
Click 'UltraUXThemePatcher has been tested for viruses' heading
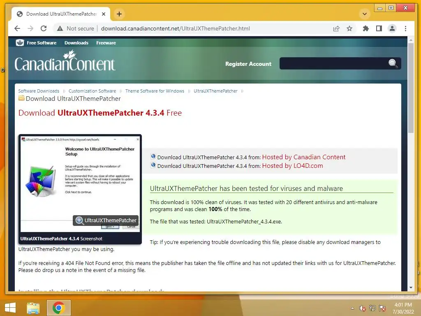246,188
